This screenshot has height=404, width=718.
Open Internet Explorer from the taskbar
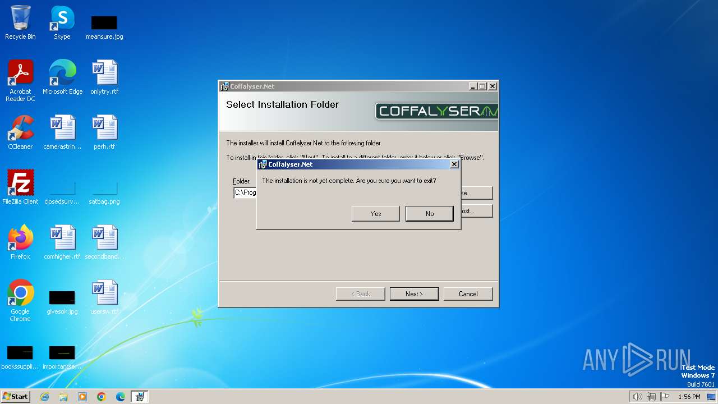pos(44,397)
